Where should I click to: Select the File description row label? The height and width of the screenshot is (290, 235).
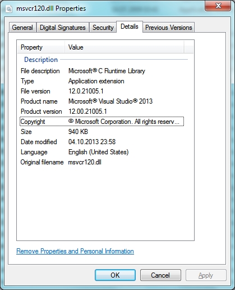click(40, 71)
